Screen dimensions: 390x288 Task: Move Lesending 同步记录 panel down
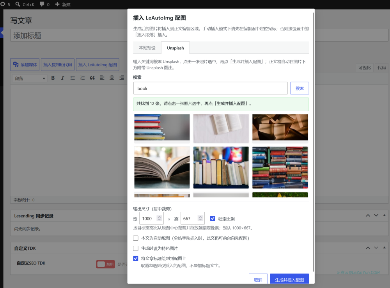[x=376, y=215]
